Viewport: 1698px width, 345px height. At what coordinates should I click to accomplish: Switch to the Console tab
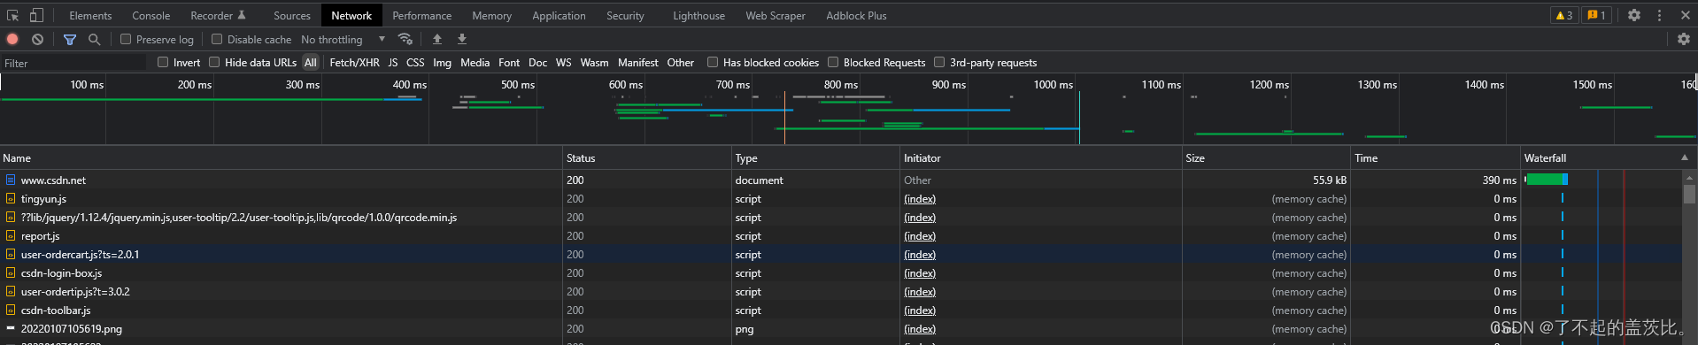[151, 15]
